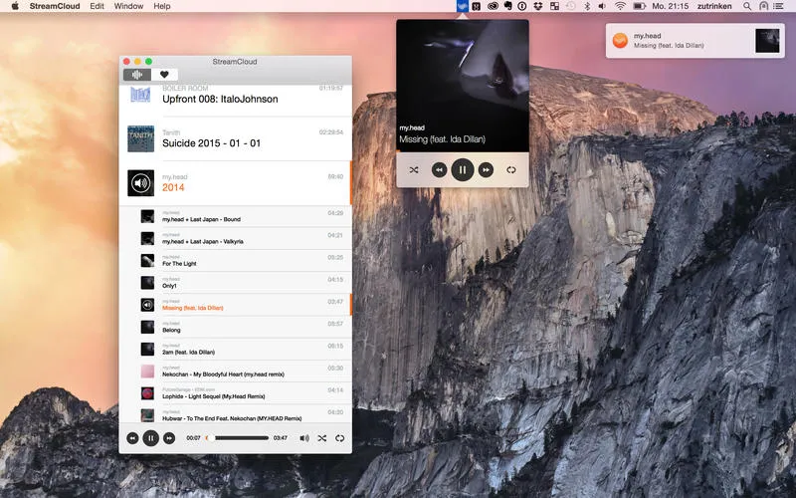Pause playback in the main window
The width and height of the screenshot is (796, 498).
150,438
